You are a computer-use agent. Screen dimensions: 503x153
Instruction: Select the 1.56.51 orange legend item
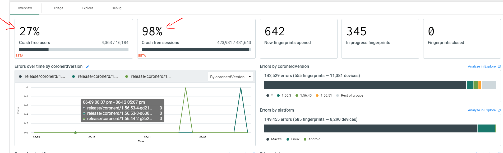(324, 95)
